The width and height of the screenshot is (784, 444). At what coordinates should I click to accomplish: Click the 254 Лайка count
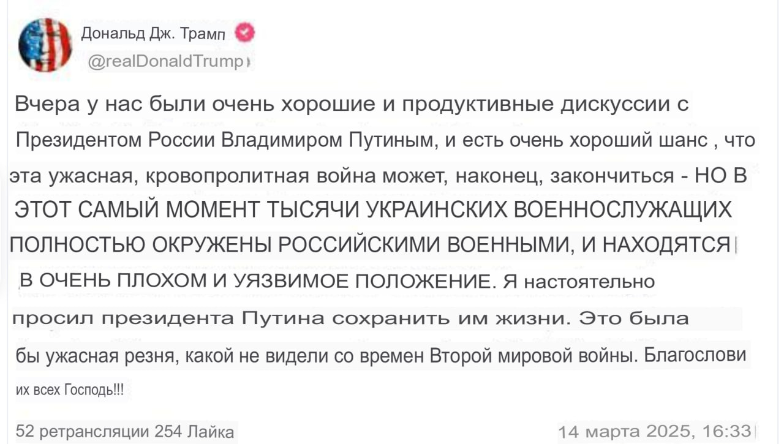click(x=195, y=432)
